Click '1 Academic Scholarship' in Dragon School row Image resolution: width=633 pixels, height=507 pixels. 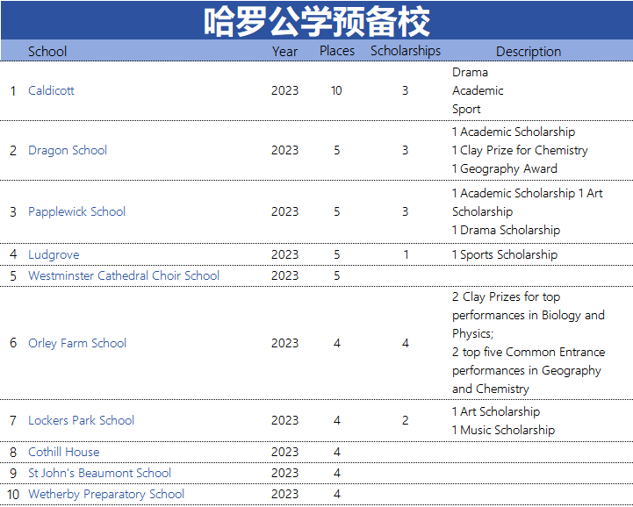tap(514, 132)
